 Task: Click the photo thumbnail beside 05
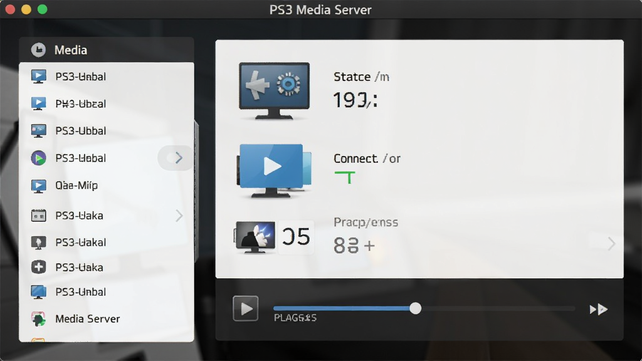tap(255, 238)
